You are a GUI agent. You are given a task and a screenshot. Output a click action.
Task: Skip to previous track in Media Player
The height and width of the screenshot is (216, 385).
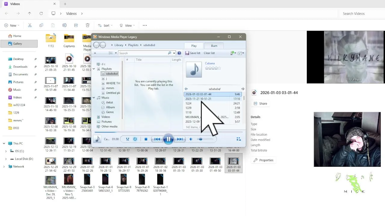pyautogui.click(x=157, y=139)
